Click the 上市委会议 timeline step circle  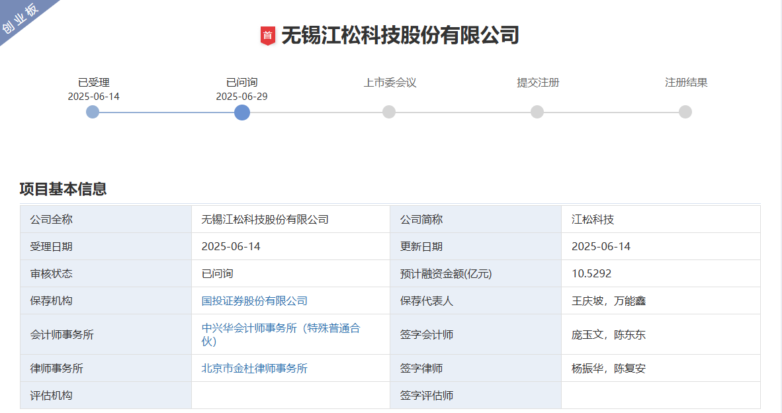pyautogui.click(x=389, y=112)
